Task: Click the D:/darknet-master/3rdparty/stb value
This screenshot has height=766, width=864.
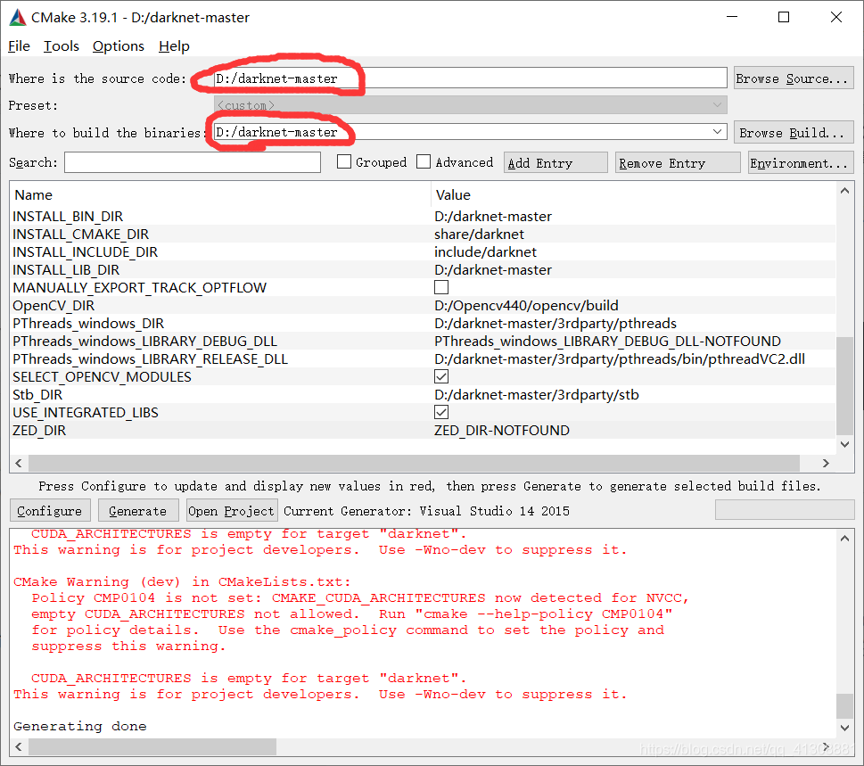Action: click(537, 394)
